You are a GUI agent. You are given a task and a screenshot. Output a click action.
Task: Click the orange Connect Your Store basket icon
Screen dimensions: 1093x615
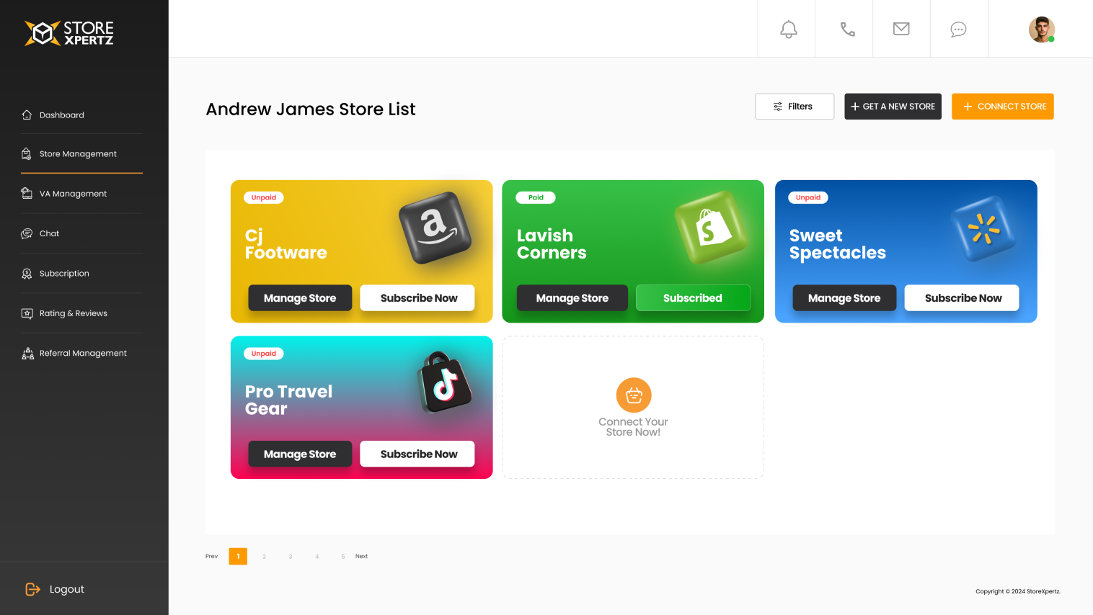point(634,395)
